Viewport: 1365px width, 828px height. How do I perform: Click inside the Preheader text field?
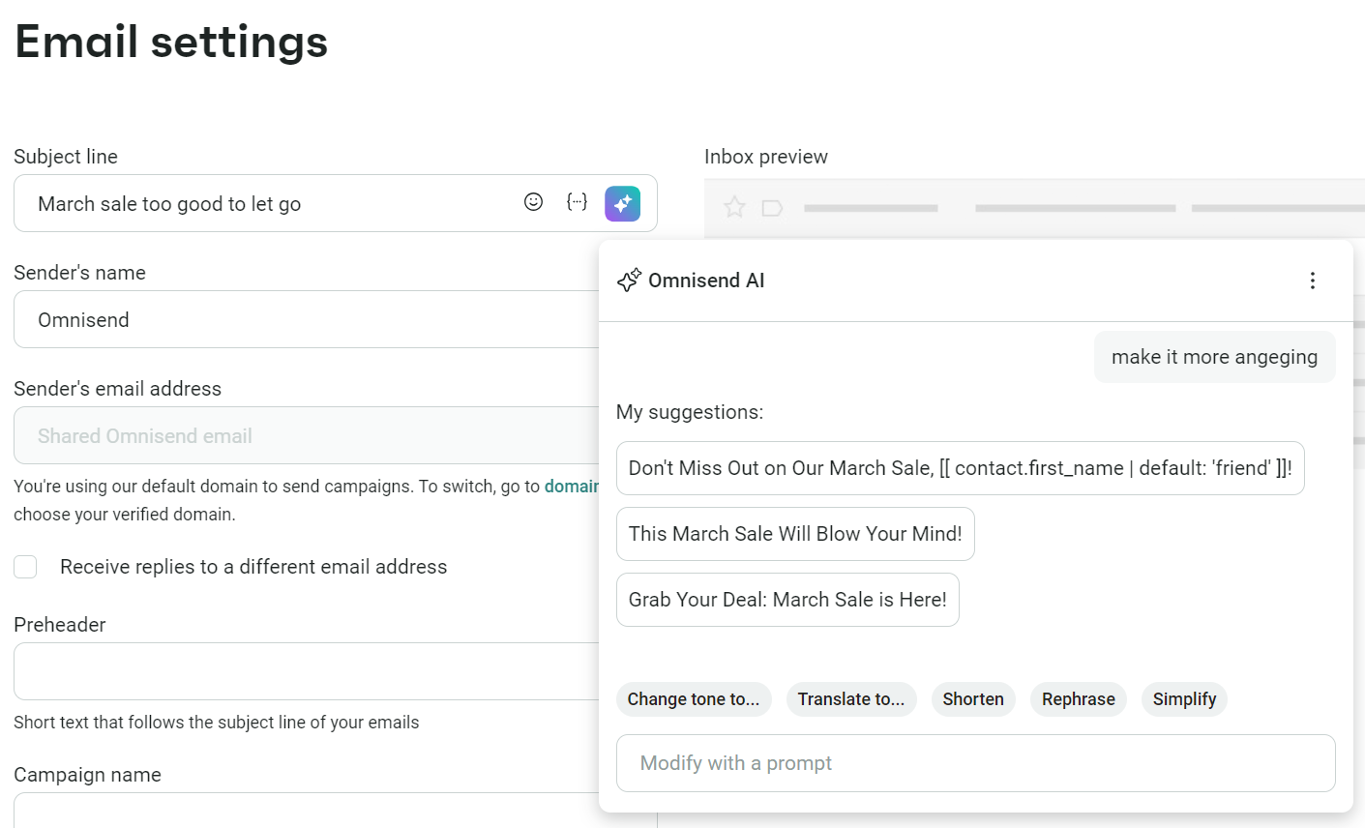coord(290,671)
